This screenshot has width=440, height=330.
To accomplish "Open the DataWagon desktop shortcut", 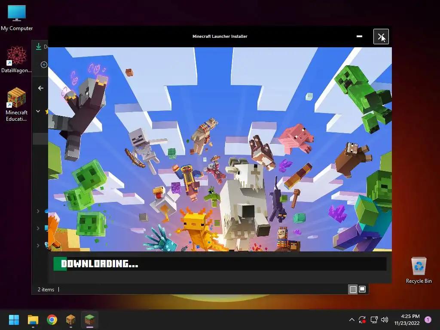I will tap(17, 59).
